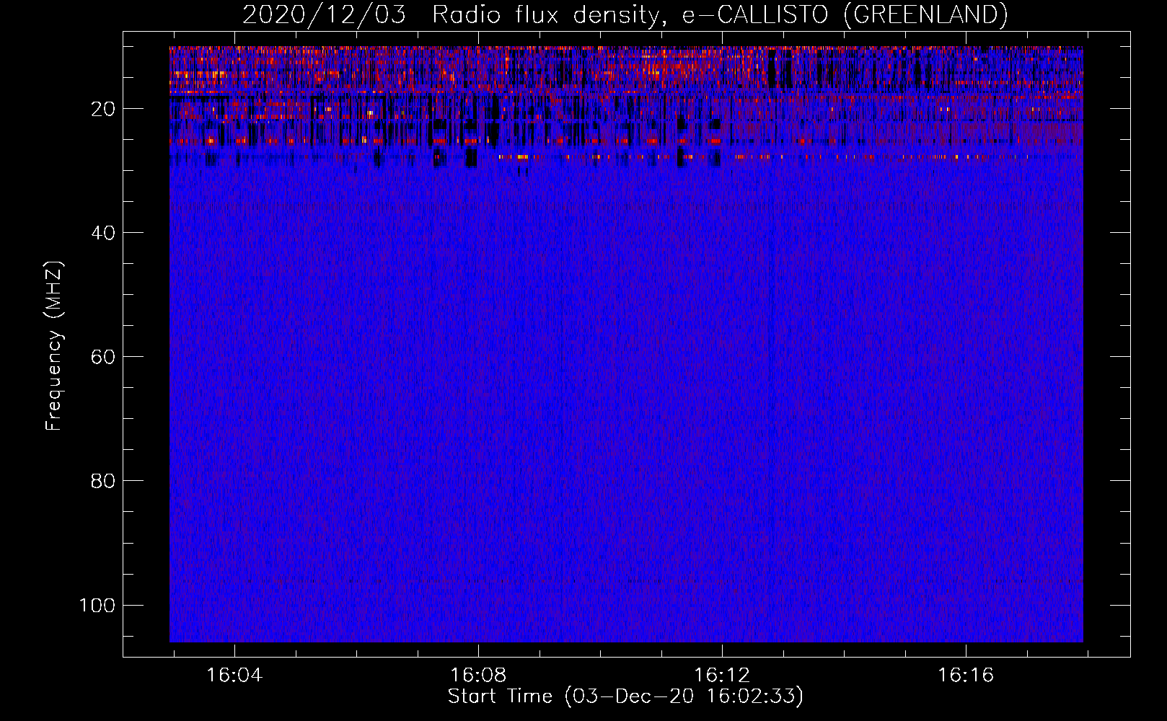
Task: Click the 16:08 time label
Action: click(x=478, y=676)
